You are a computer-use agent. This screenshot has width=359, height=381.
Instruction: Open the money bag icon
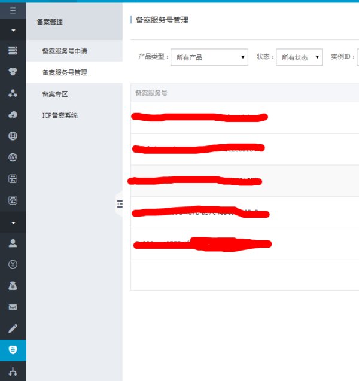[13, 286]
